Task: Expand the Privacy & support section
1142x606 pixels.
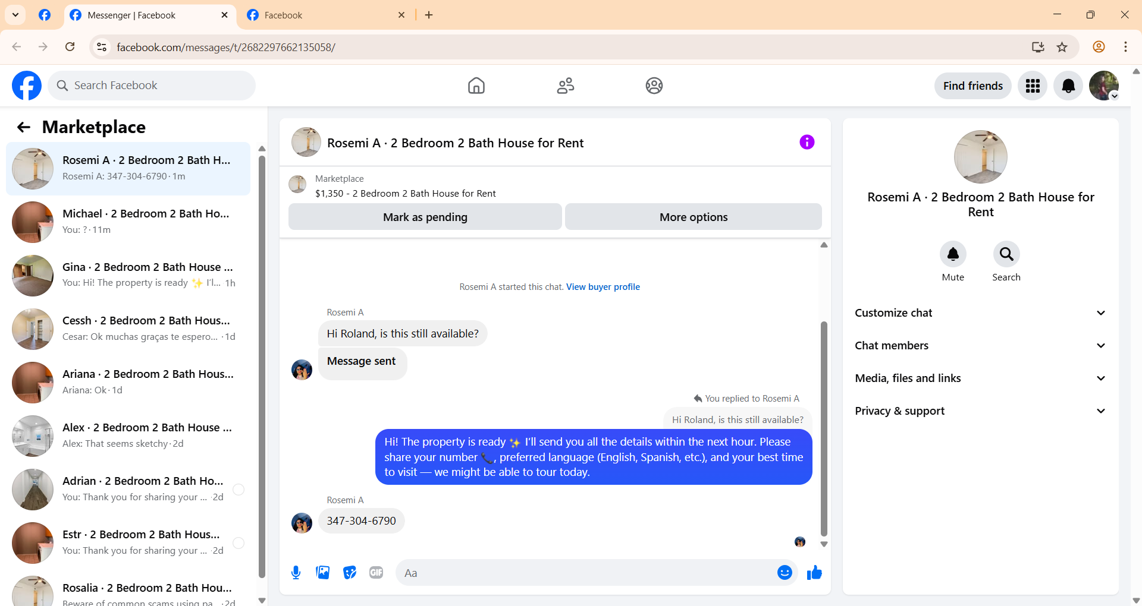Action: [981, 411]
